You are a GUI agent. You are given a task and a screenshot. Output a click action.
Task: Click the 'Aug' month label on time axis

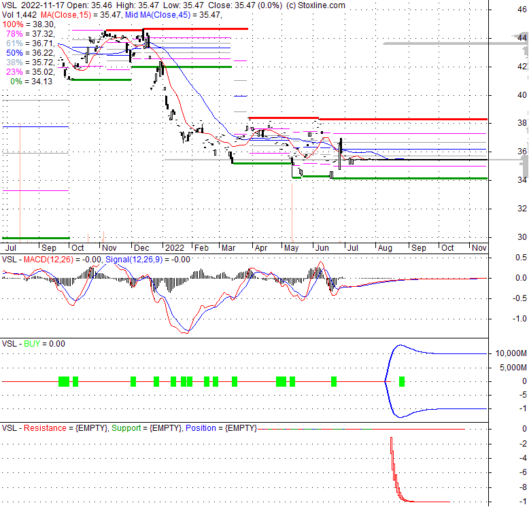[385, 249]
